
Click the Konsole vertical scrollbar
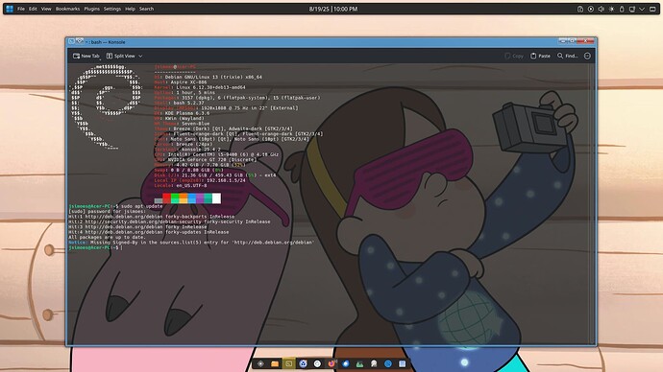[592, 203]
